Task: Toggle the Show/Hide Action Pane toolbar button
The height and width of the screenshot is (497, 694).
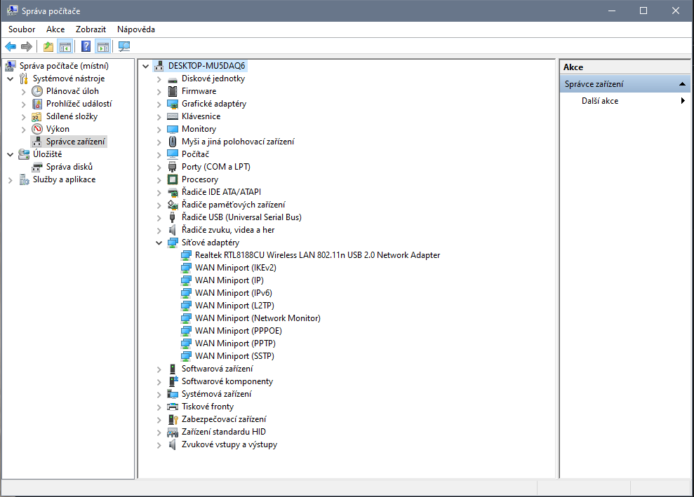Action: [103, 47]
